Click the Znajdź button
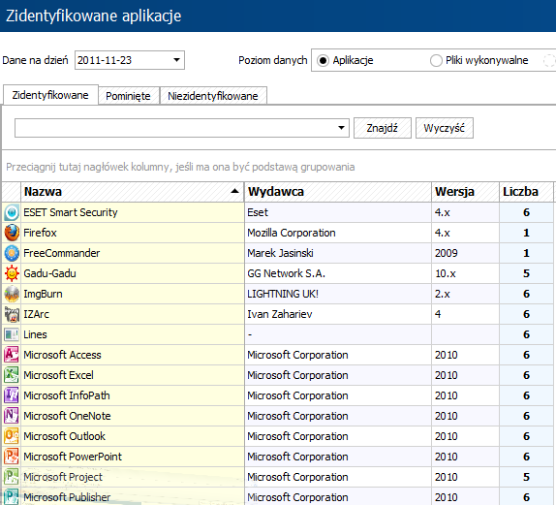 tap(383, 128)
